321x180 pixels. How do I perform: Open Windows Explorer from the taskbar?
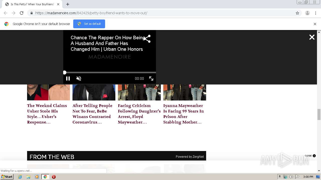pos(28,177)
